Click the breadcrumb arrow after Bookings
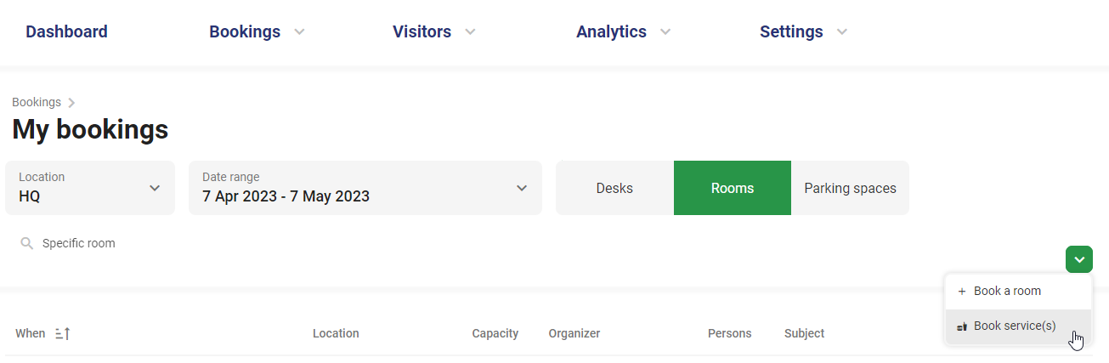 coord(72,103)
